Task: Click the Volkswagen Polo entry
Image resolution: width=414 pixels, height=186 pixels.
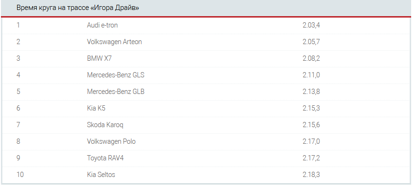Action: [111, 141]
